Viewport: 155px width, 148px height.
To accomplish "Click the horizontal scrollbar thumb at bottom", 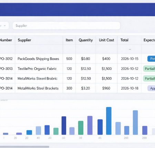I will (24, 147).
